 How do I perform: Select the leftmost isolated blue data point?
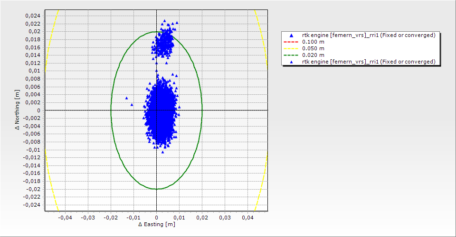[127, 98]
